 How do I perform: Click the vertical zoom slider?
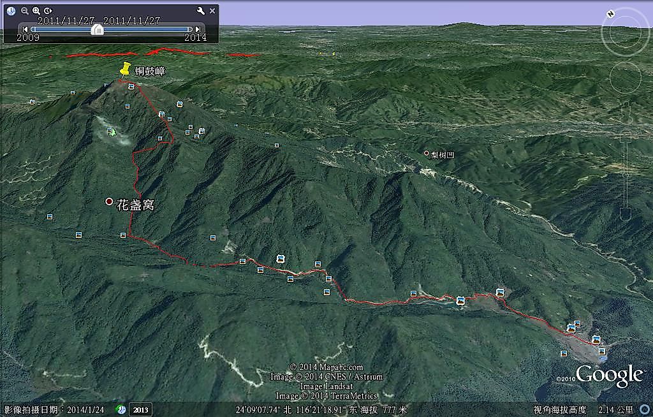[x=626, y=172]
